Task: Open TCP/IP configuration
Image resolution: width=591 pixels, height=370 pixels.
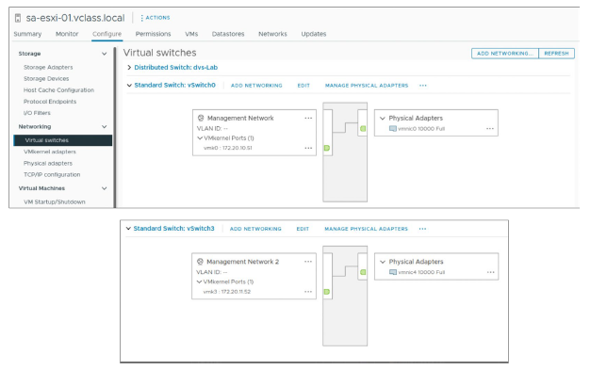Action: 52,175
